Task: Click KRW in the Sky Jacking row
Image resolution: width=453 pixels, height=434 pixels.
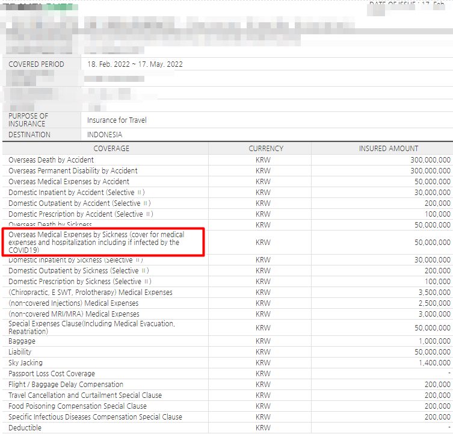Action: [263, 362]
